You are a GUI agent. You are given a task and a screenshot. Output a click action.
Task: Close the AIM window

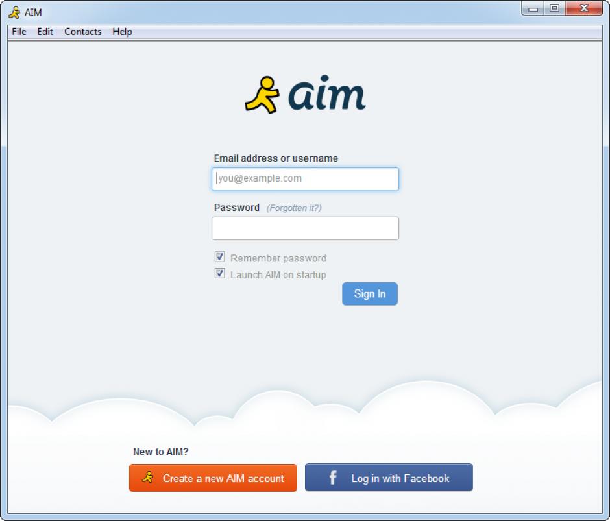tap(584, 8)
